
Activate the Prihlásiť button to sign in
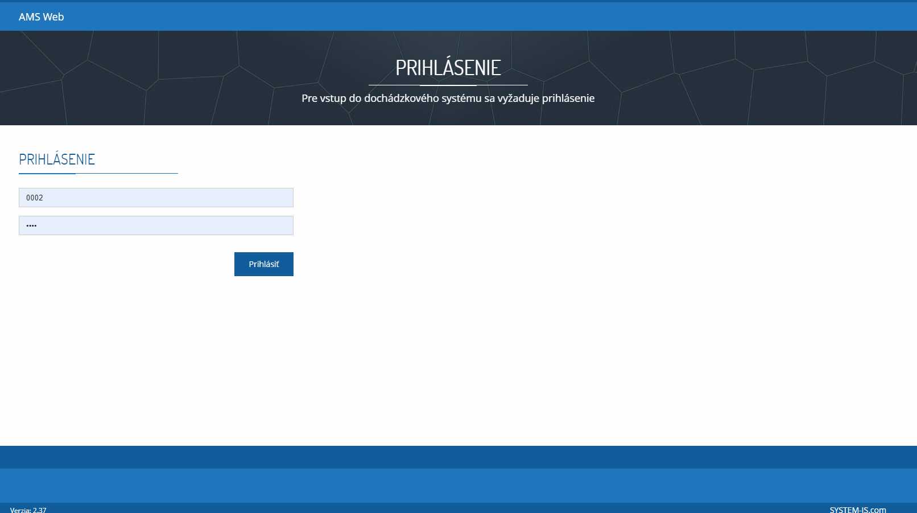pyautogui.click(x=263, y=264)
